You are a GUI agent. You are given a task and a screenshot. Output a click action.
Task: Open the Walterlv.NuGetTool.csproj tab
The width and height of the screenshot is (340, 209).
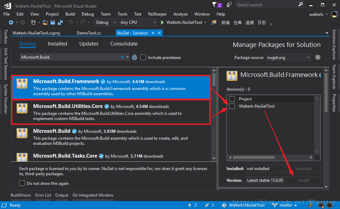click(36, 33)
